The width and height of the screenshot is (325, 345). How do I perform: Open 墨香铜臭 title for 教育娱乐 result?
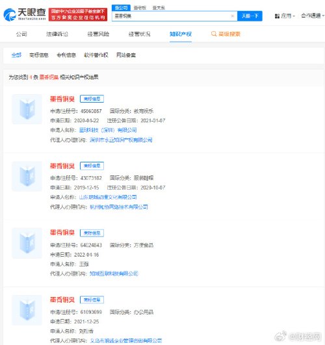(x=62, y=99)
